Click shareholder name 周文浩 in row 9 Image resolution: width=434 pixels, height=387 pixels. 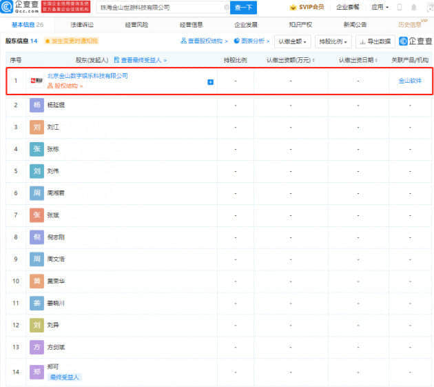coord(56,259)
